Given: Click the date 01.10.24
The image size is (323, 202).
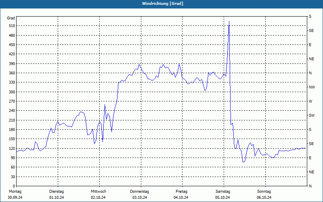Looking at the screenshot, I should (x=57, y=198).
